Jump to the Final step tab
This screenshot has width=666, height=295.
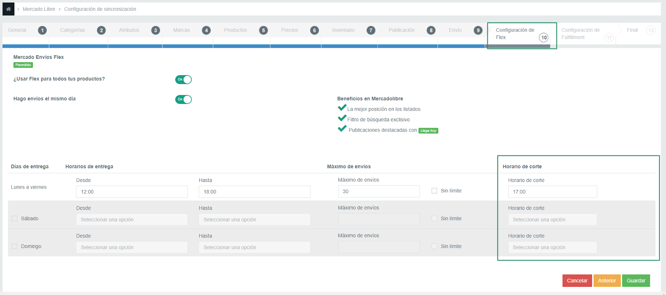[x=632, y=30]
